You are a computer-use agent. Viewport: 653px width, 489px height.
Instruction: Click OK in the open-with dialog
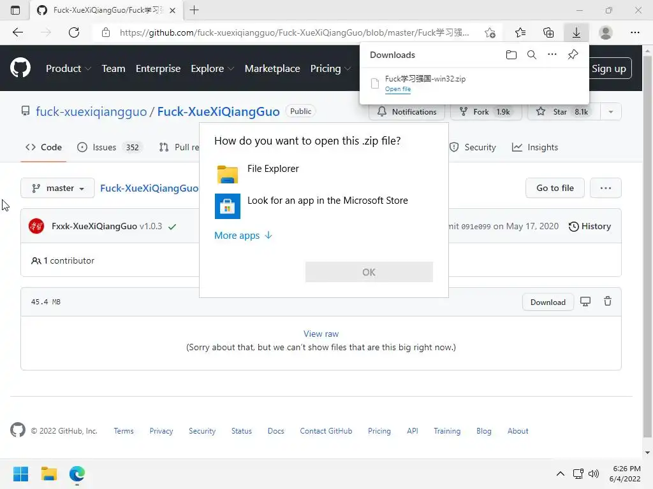[x=369, y=272]
